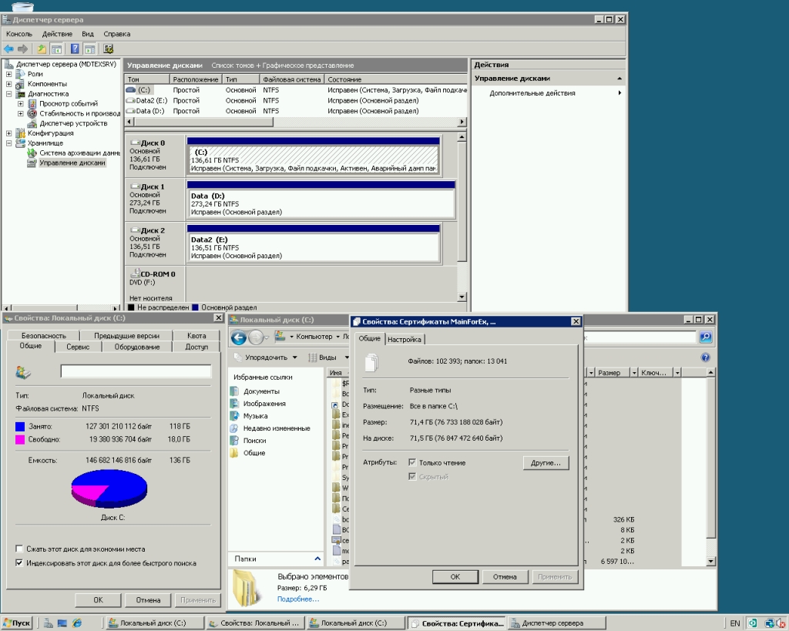Click the Другие... attributes button
The height and width of the screenshot is (631, 789).
coord(546,463)
